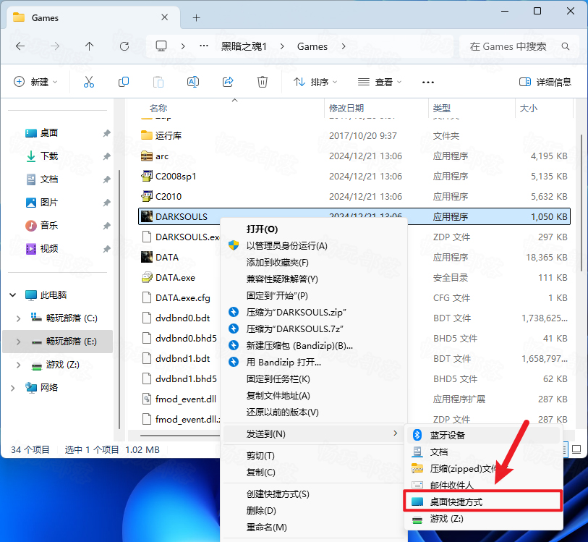588x542 pixels.
Task: Click the Delete trash icon in toolbar
Action: click(262, 82)
